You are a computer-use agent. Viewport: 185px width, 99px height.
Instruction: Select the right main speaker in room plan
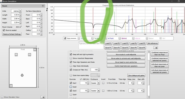(29, 55)
